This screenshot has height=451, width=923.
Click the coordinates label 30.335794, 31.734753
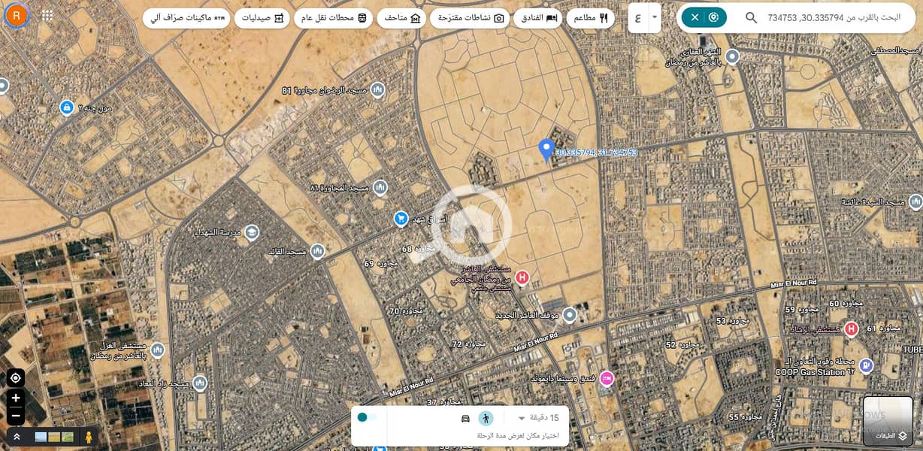(597, 153)
